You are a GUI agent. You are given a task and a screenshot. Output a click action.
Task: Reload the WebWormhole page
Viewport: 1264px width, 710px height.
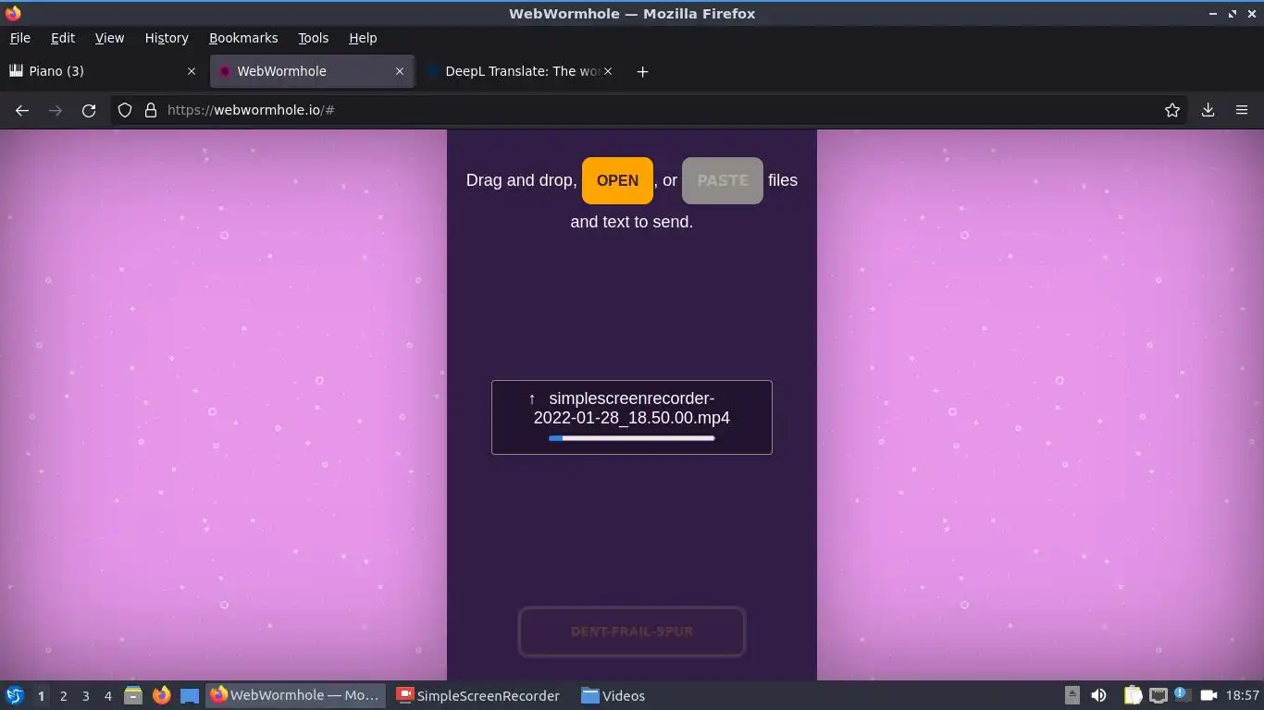[x=89, y=110]
